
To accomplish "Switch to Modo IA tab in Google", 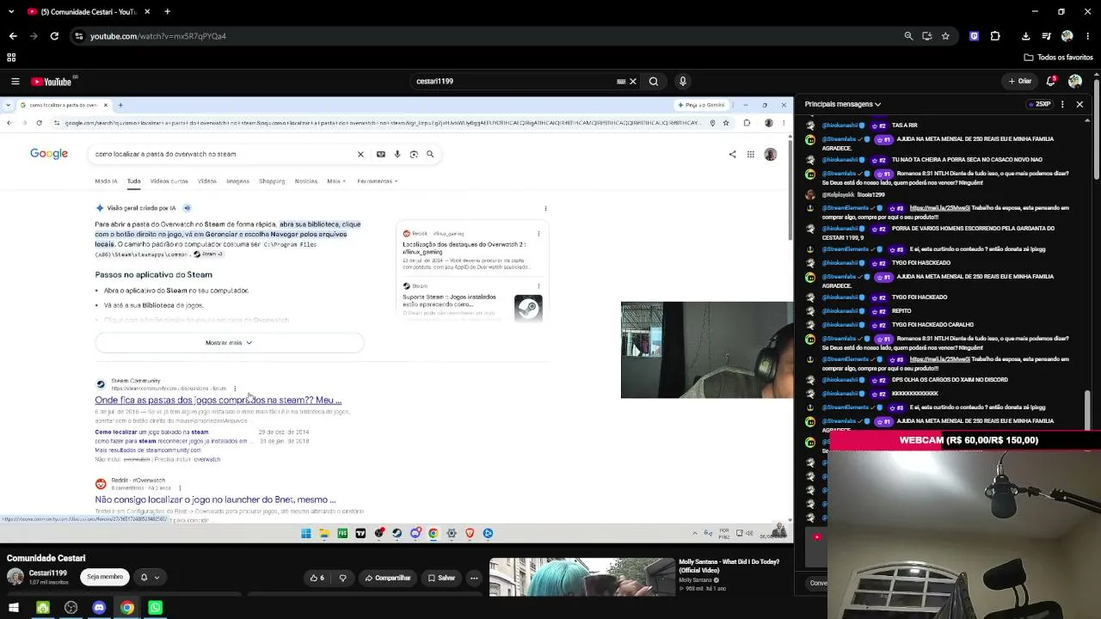I will 106,181.
